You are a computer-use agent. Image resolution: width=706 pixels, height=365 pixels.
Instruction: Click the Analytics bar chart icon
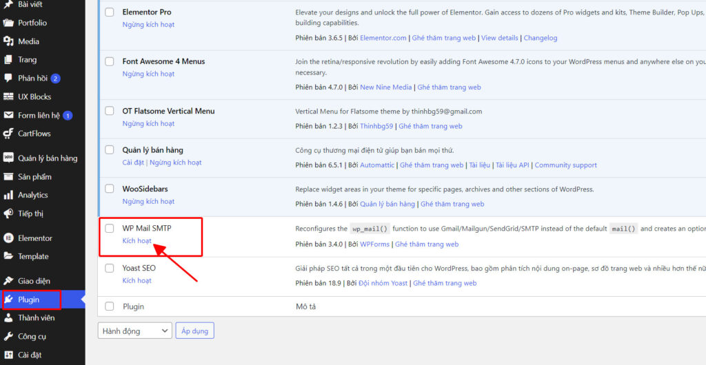click(8, 196)
